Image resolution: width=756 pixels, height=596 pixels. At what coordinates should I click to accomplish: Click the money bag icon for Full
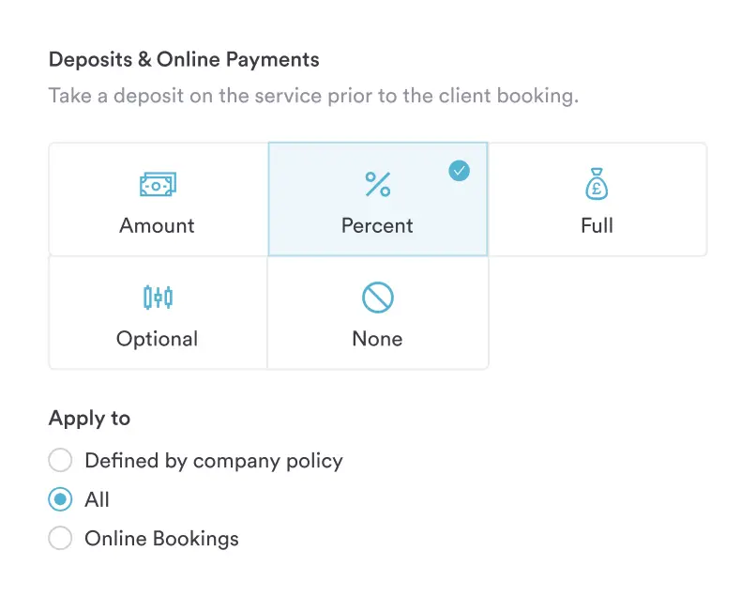point(597,184)
